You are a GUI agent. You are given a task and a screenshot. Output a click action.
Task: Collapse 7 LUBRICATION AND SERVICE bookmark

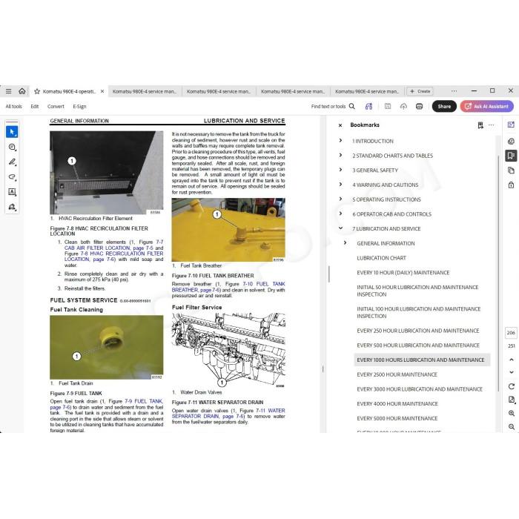340,228
